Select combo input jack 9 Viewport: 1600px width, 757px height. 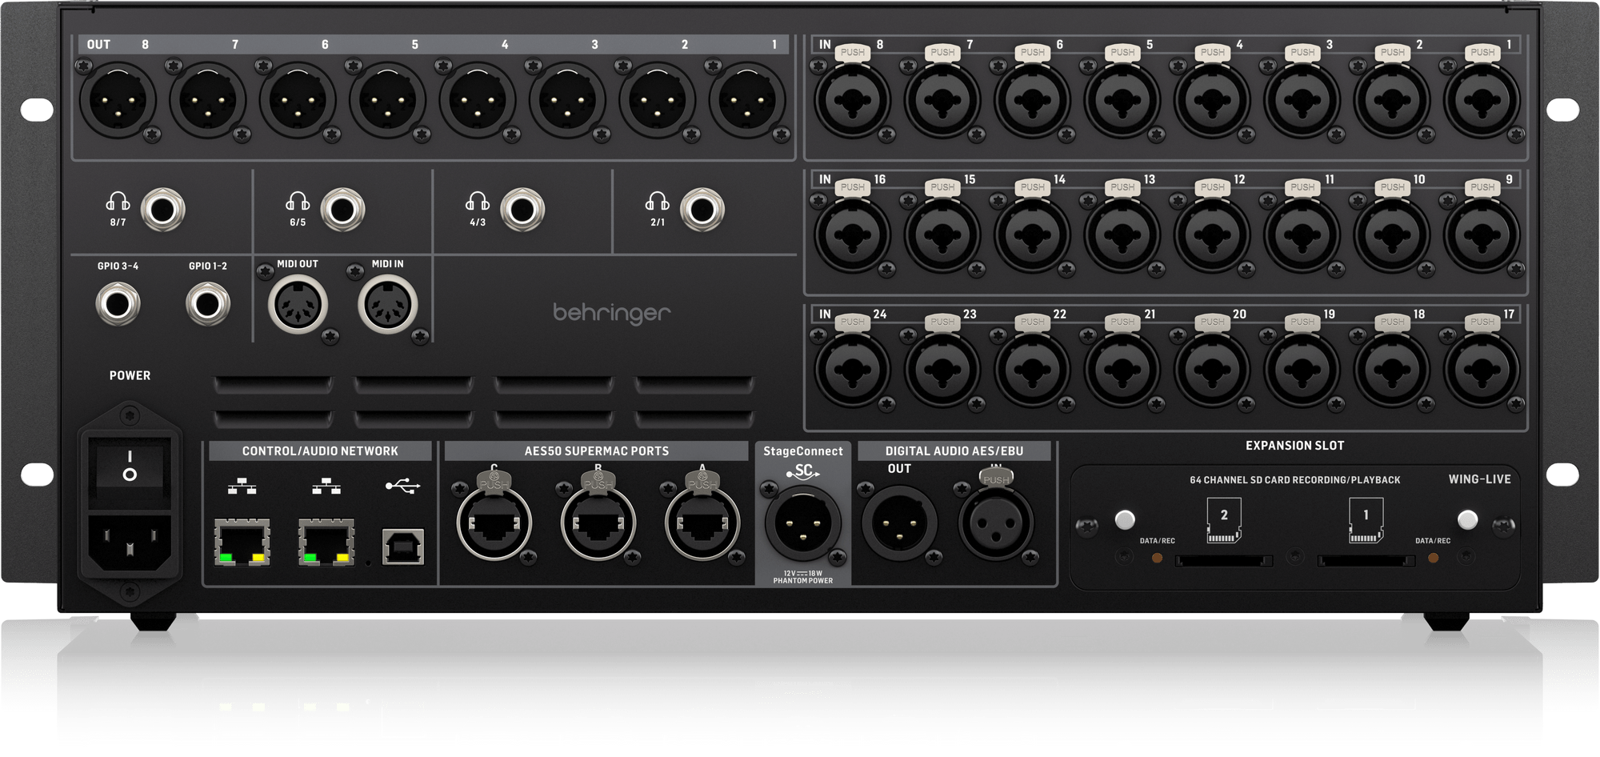1482,235
